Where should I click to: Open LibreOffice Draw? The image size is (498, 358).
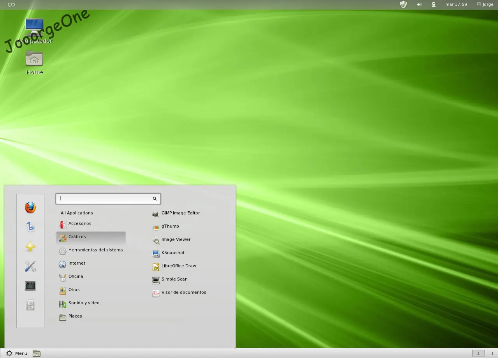(174, 266)
